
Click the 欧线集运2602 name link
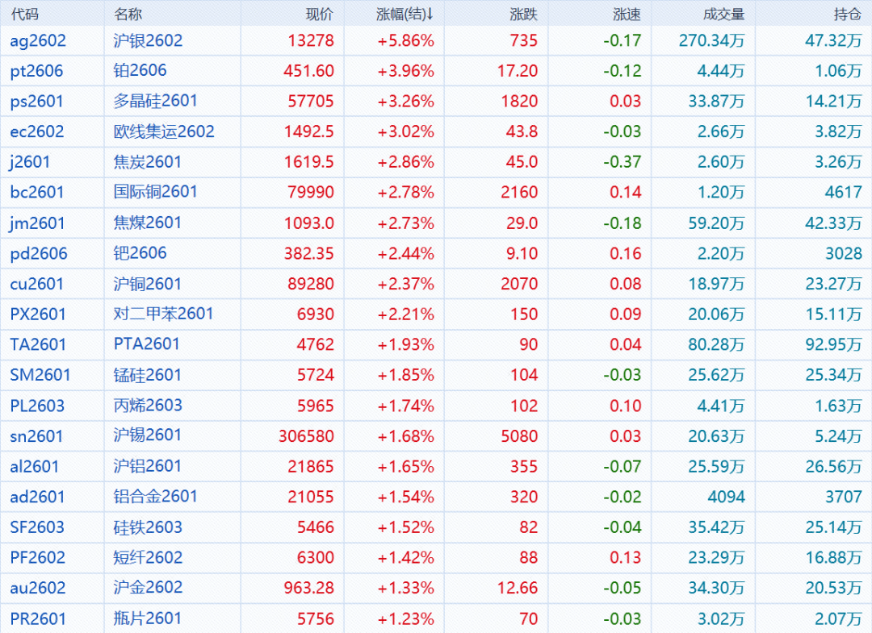pyautogui.click(x=164, y=131)
